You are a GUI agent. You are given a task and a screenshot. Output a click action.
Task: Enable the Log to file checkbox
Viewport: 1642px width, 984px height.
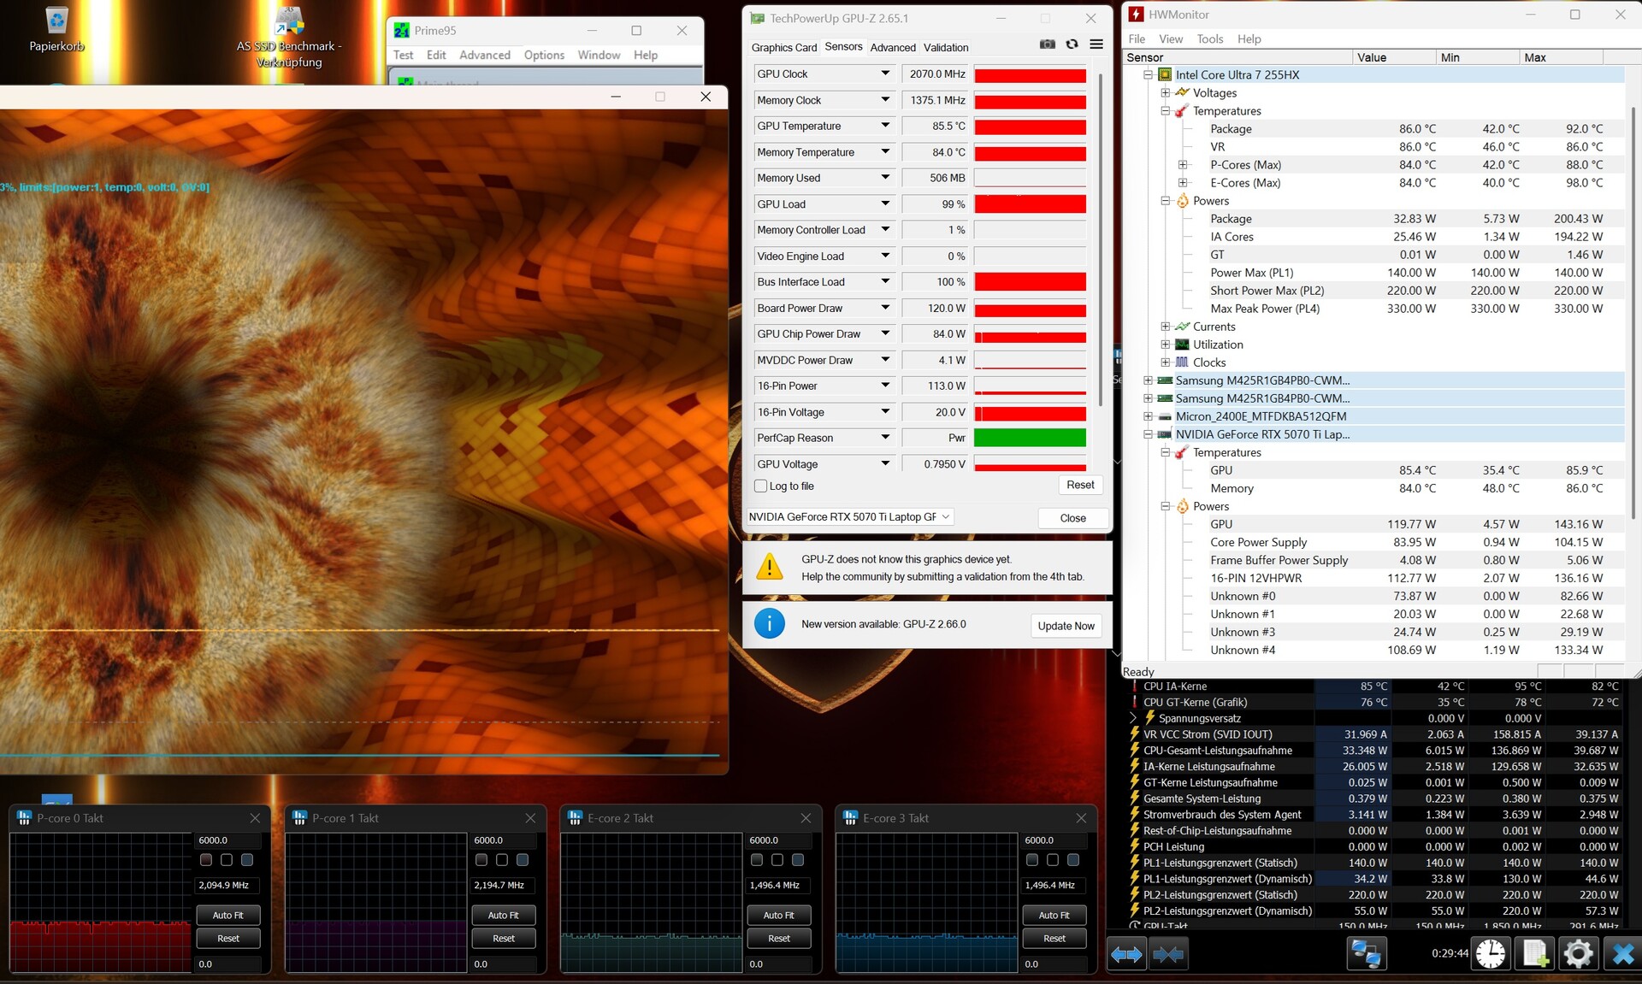click(760, 486)
